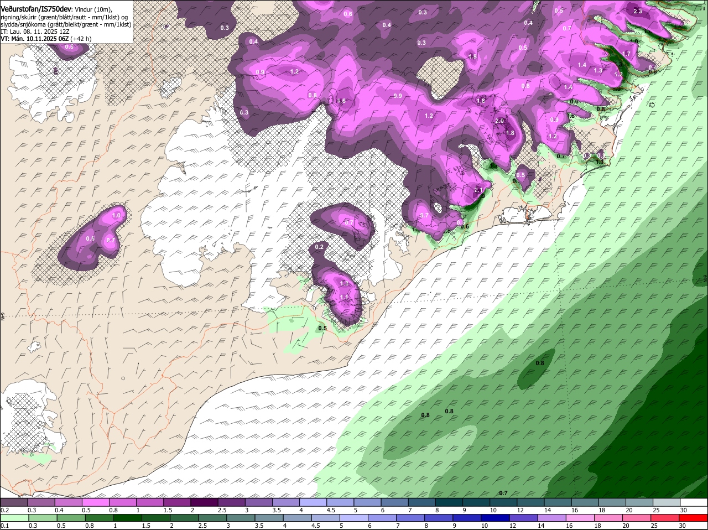Click the darkest purple top-row swatch labeled 2
This screenshot has width=708, height=530.
point(204,502)
